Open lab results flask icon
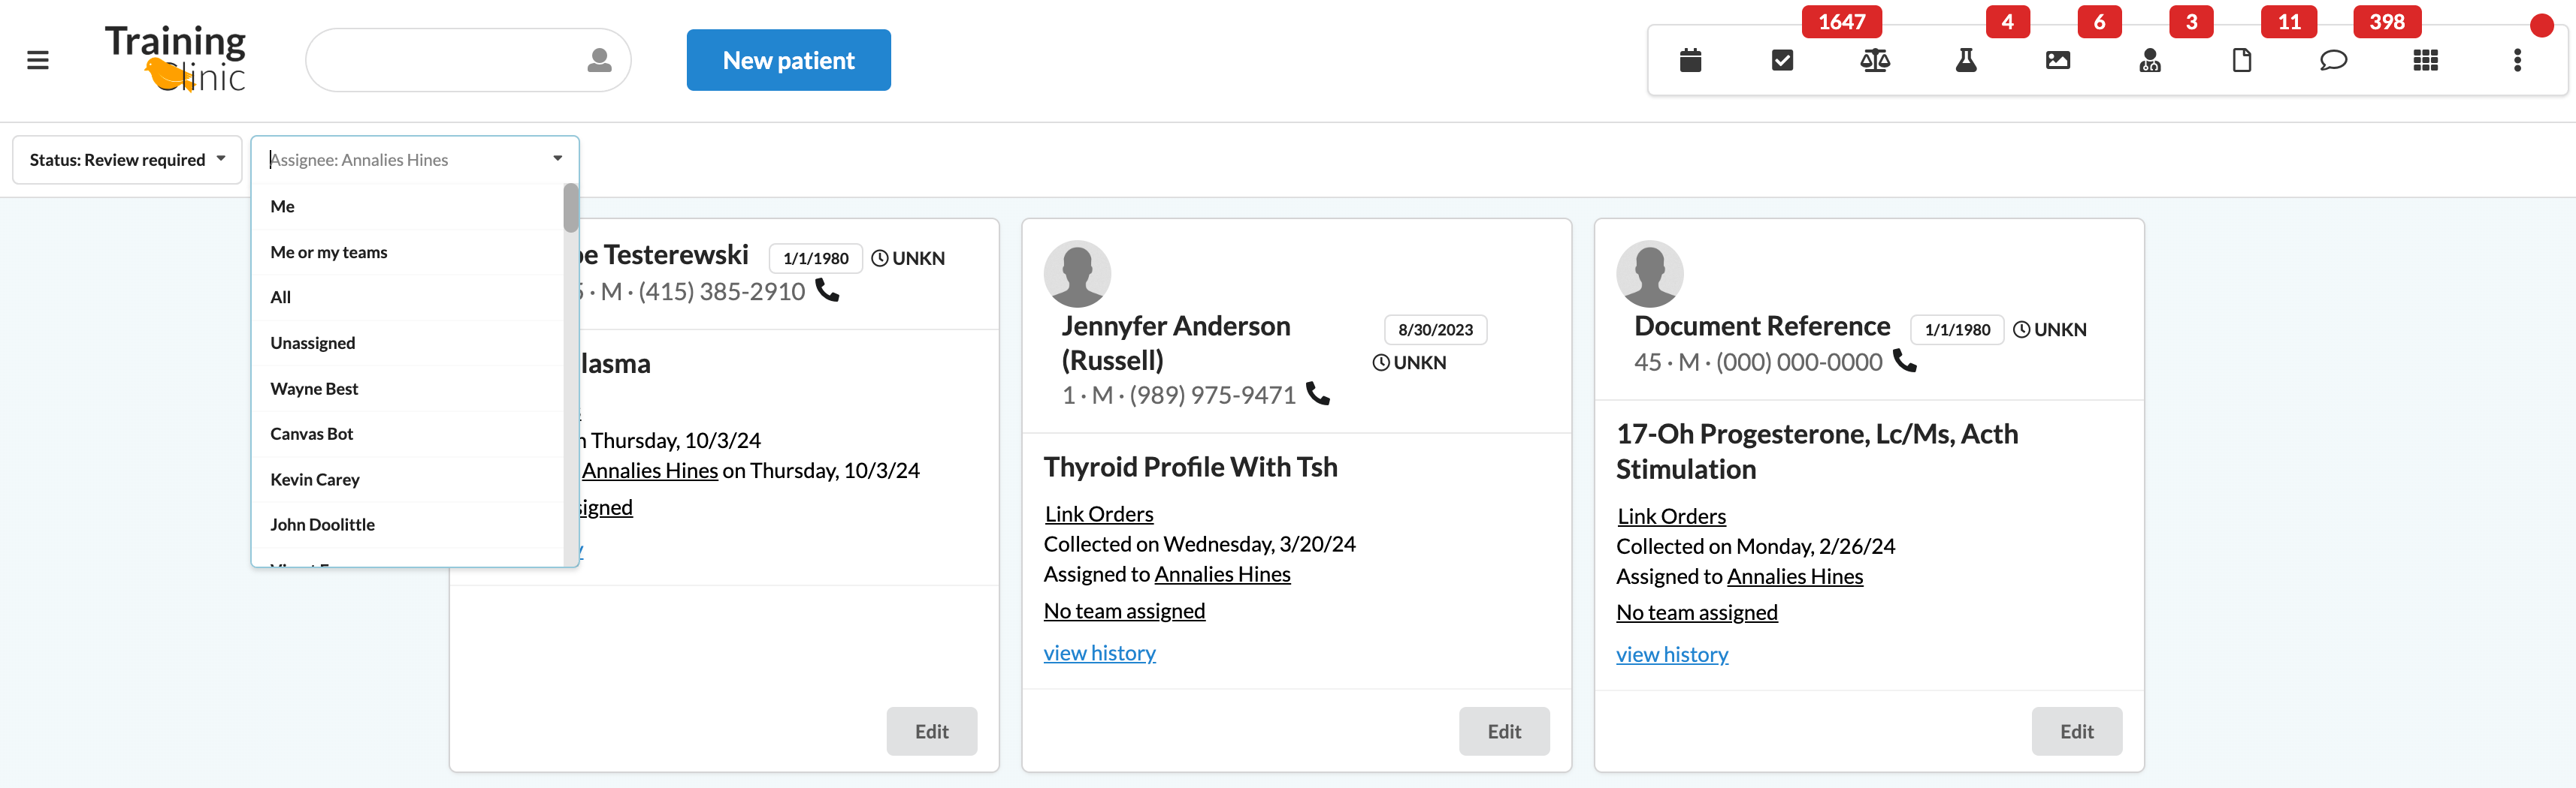This screenshot has width=2576, height=788. (x=1966, y=61)
